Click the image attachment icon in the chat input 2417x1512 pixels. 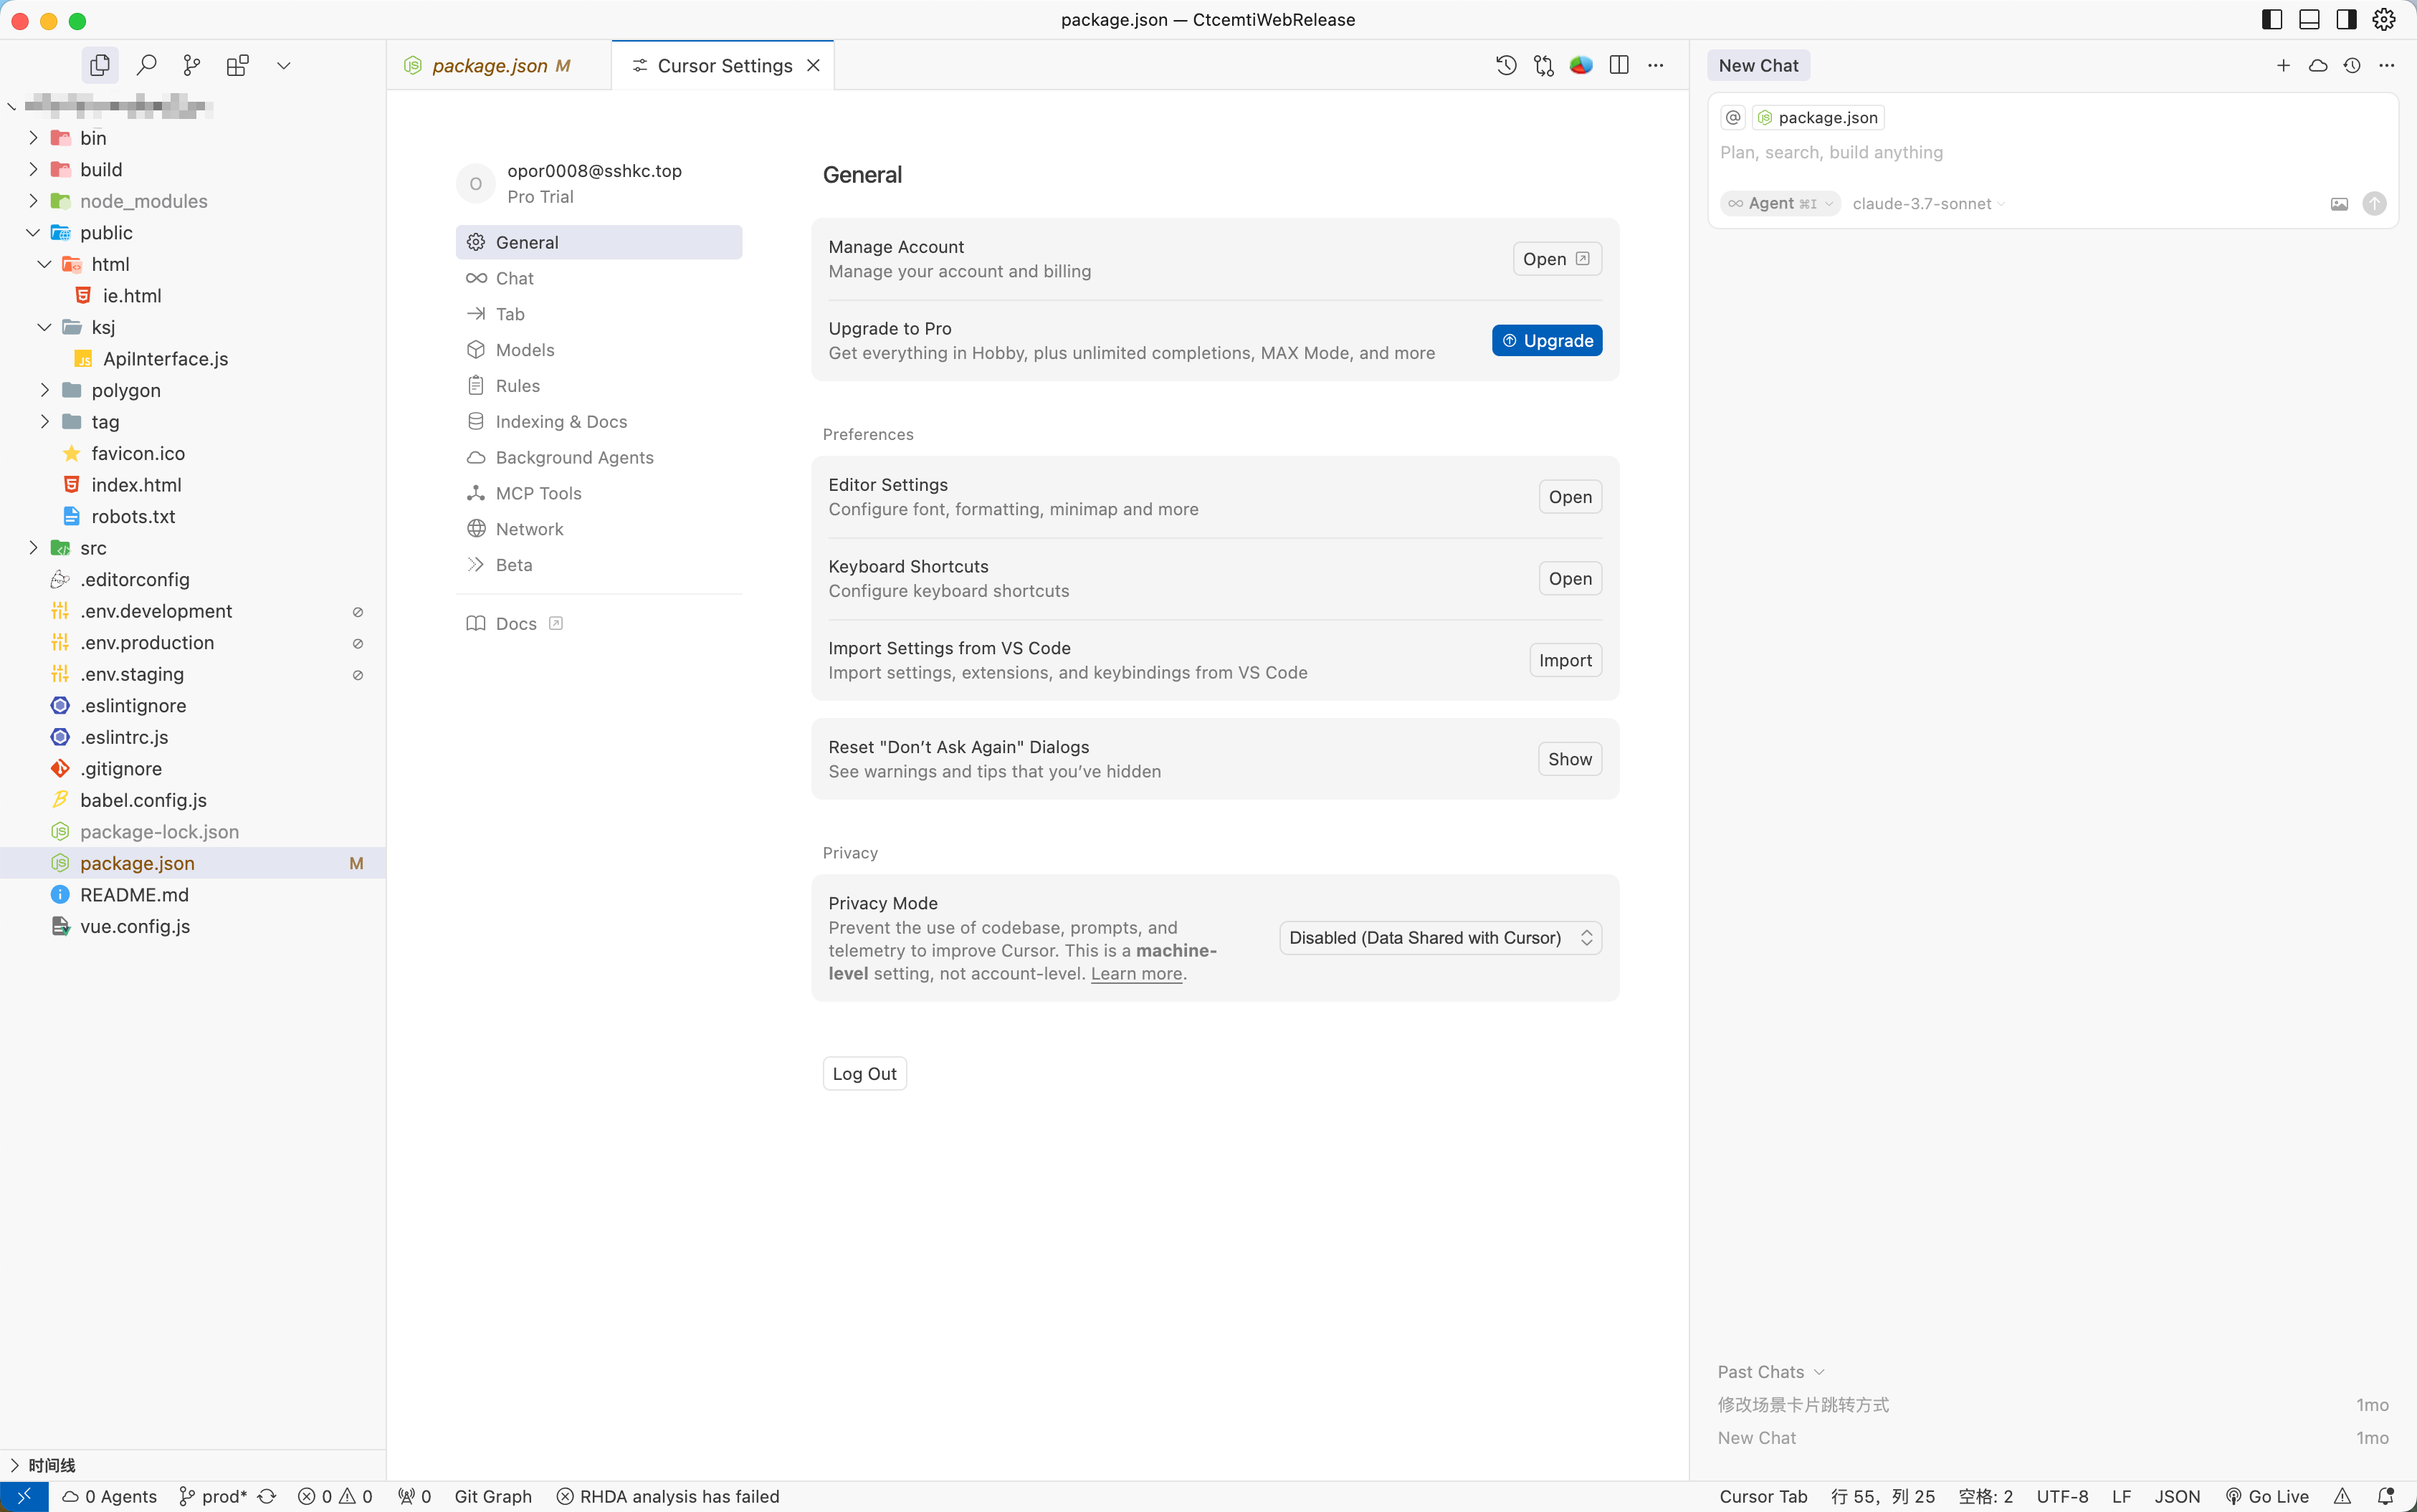2338,203
